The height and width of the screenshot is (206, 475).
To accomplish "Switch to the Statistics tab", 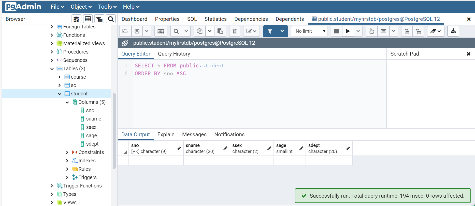I will [215, 19].
